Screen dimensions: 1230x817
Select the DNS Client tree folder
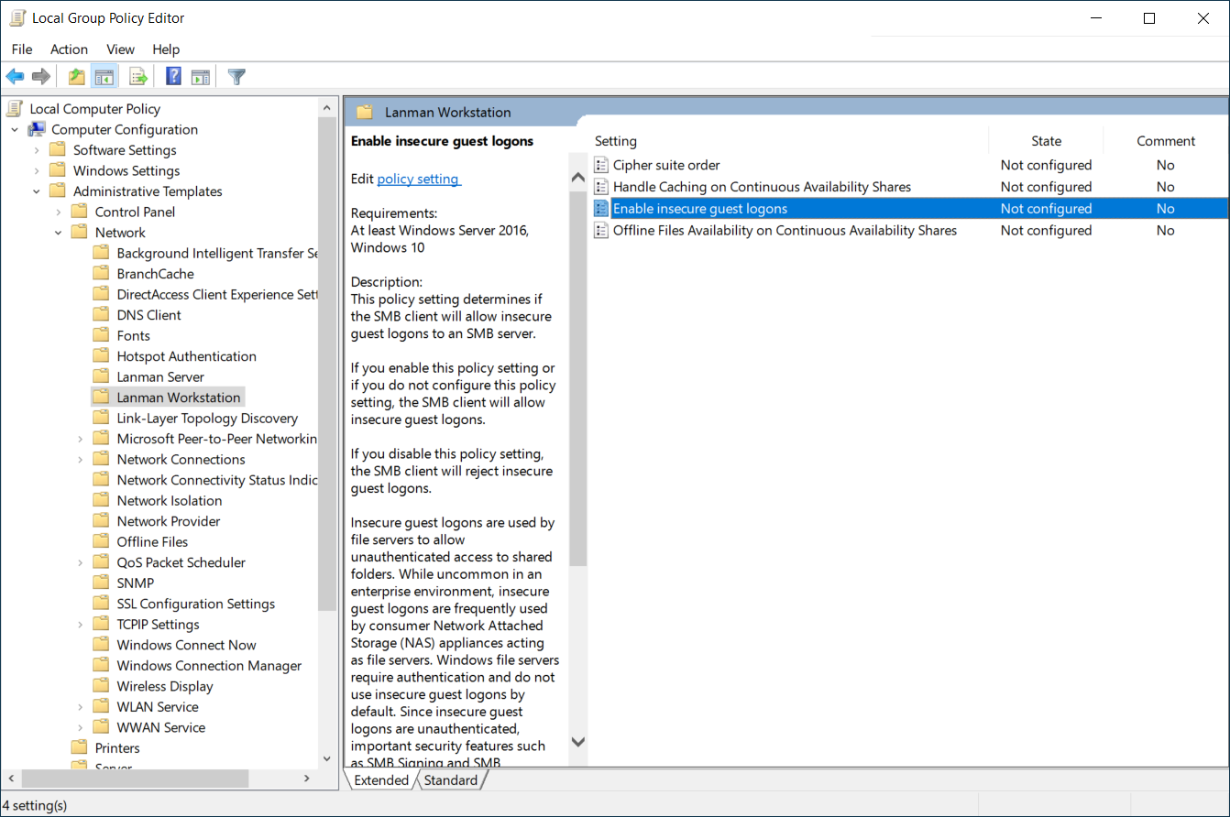pos(148,315)
